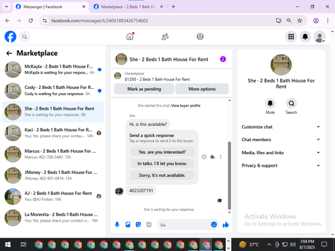Open Chrome profile icon

316,21
